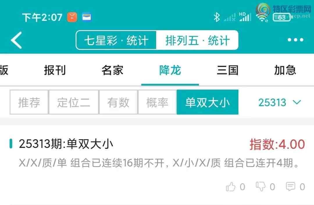This screenshot has height=205, width=314.
Task: Tap the thumbs-down dislike icon
Action: click(261, 186)
